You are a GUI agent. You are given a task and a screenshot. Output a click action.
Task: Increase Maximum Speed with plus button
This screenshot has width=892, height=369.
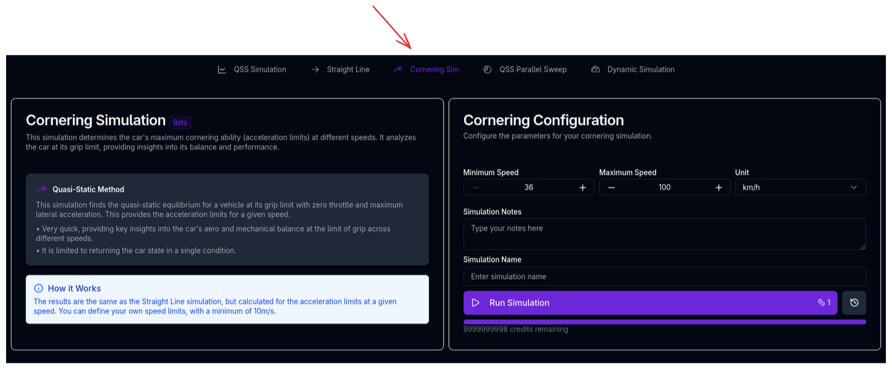pos(718,187)
